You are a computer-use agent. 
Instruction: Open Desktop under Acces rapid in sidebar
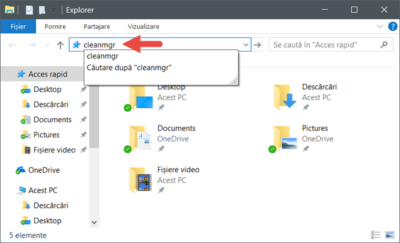click(x=48, y=89)
